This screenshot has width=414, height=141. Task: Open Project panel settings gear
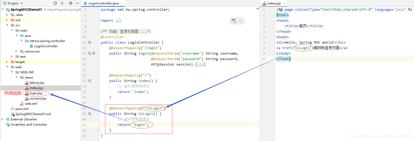pos(71,3)
